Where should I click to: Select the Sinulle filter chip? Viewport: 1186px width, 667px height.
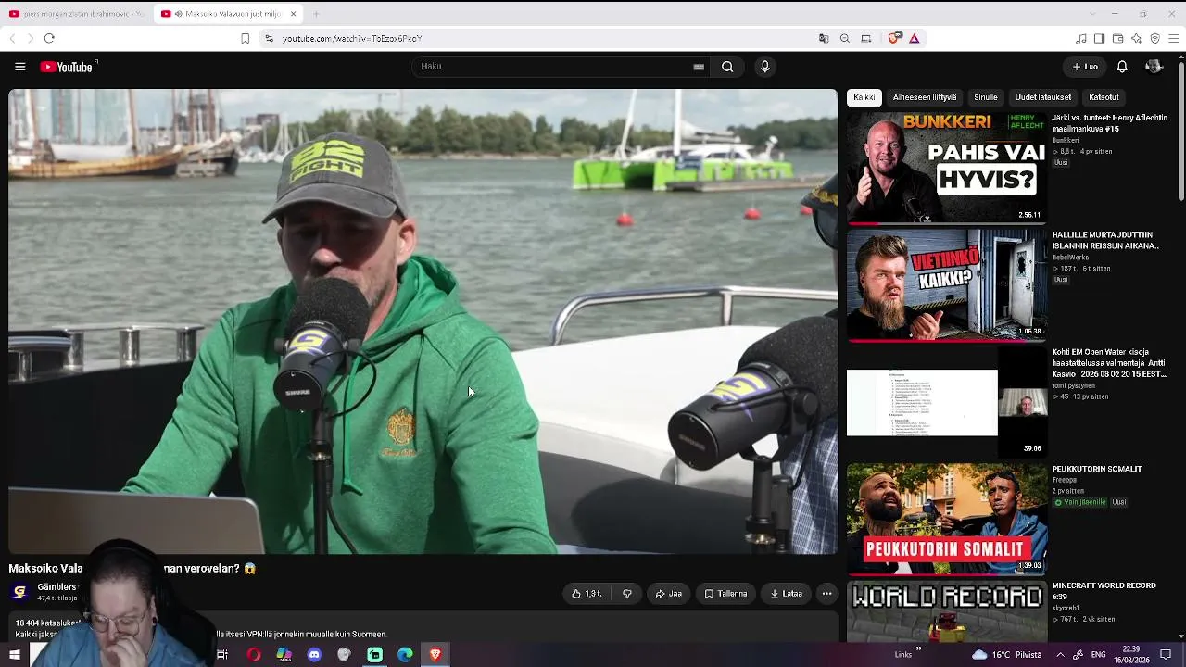pyautogui.click(x=986, y=97)
